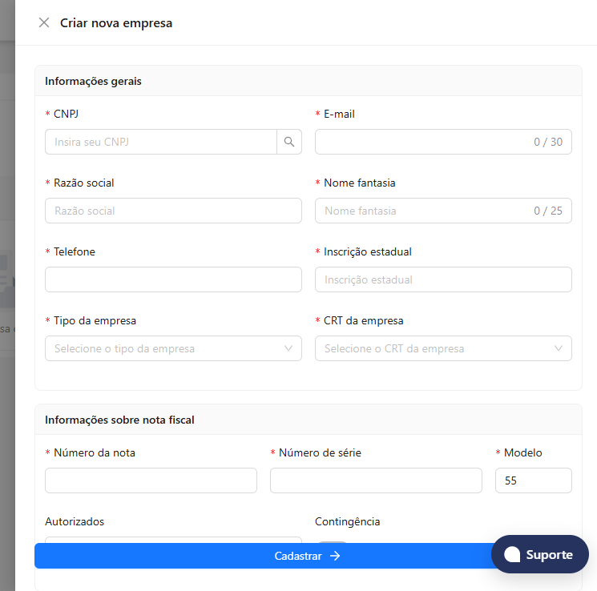
Task: Expand the Tipo da empresa dropdown
Action: (x=173, y=348)
